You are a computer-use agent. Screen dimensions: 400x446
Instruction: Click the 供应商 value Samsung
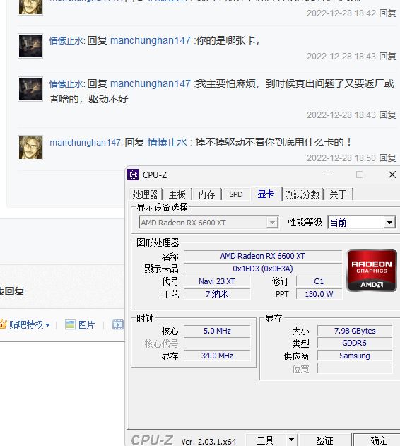click(355, 356)
